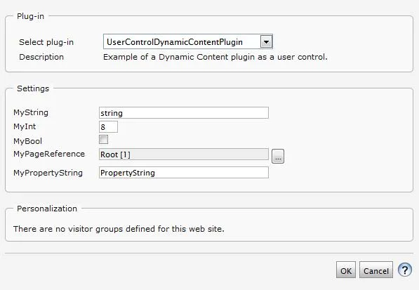Click the ellipsis browse button beside MyPageReference
The image size is (419, 290).
pyautogui.click(x=278, y=156)
